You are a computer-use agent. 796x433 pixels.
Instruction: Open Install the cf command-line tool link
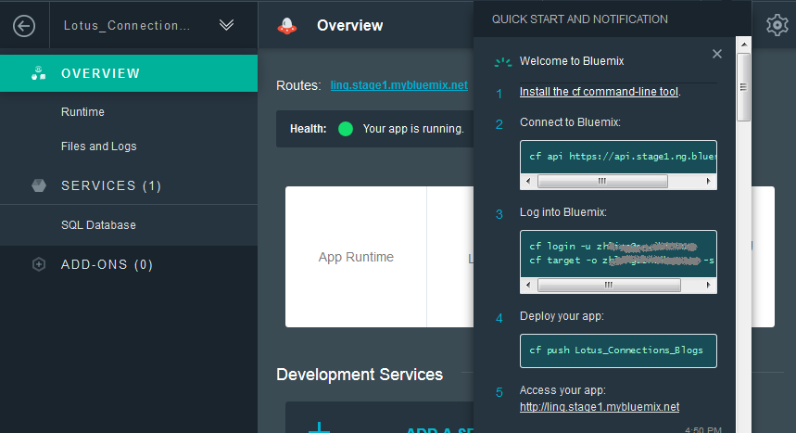pos(599,92)
